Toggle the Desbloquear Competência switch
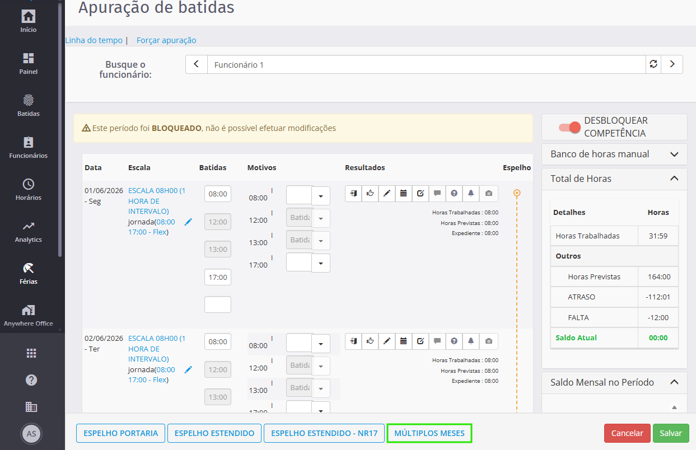The height and width of the screenshot is (450, 696). coord(570,127)
